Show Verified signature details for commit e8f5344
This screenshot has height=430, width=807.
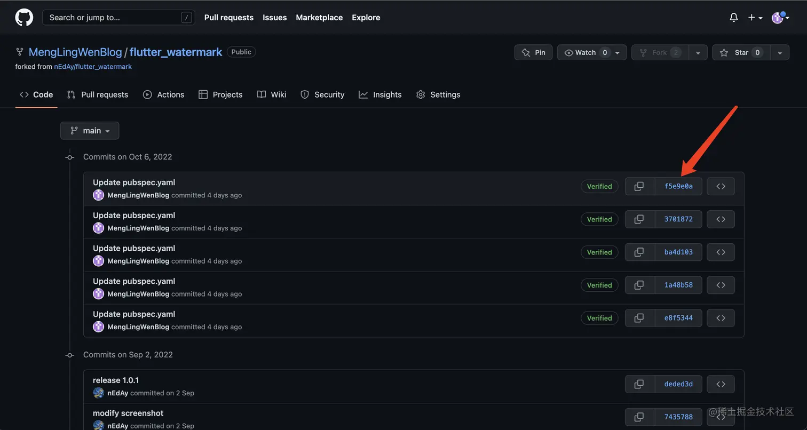coord(599,318)
